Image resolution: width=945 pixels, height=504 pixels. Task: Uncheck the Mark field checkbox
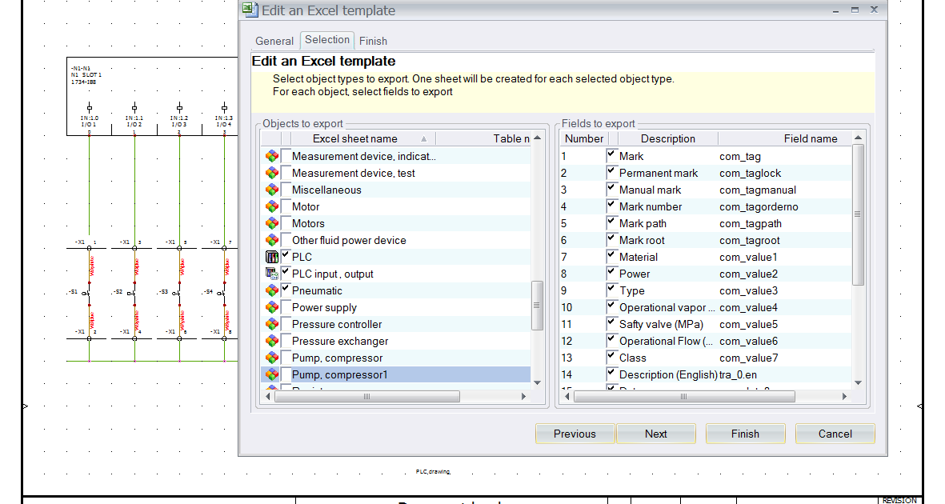click(x=611, y=155)
